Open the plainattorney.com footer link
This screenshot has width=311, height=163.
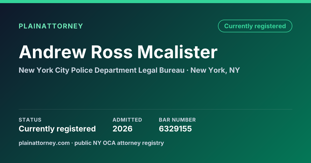(44, 143)
